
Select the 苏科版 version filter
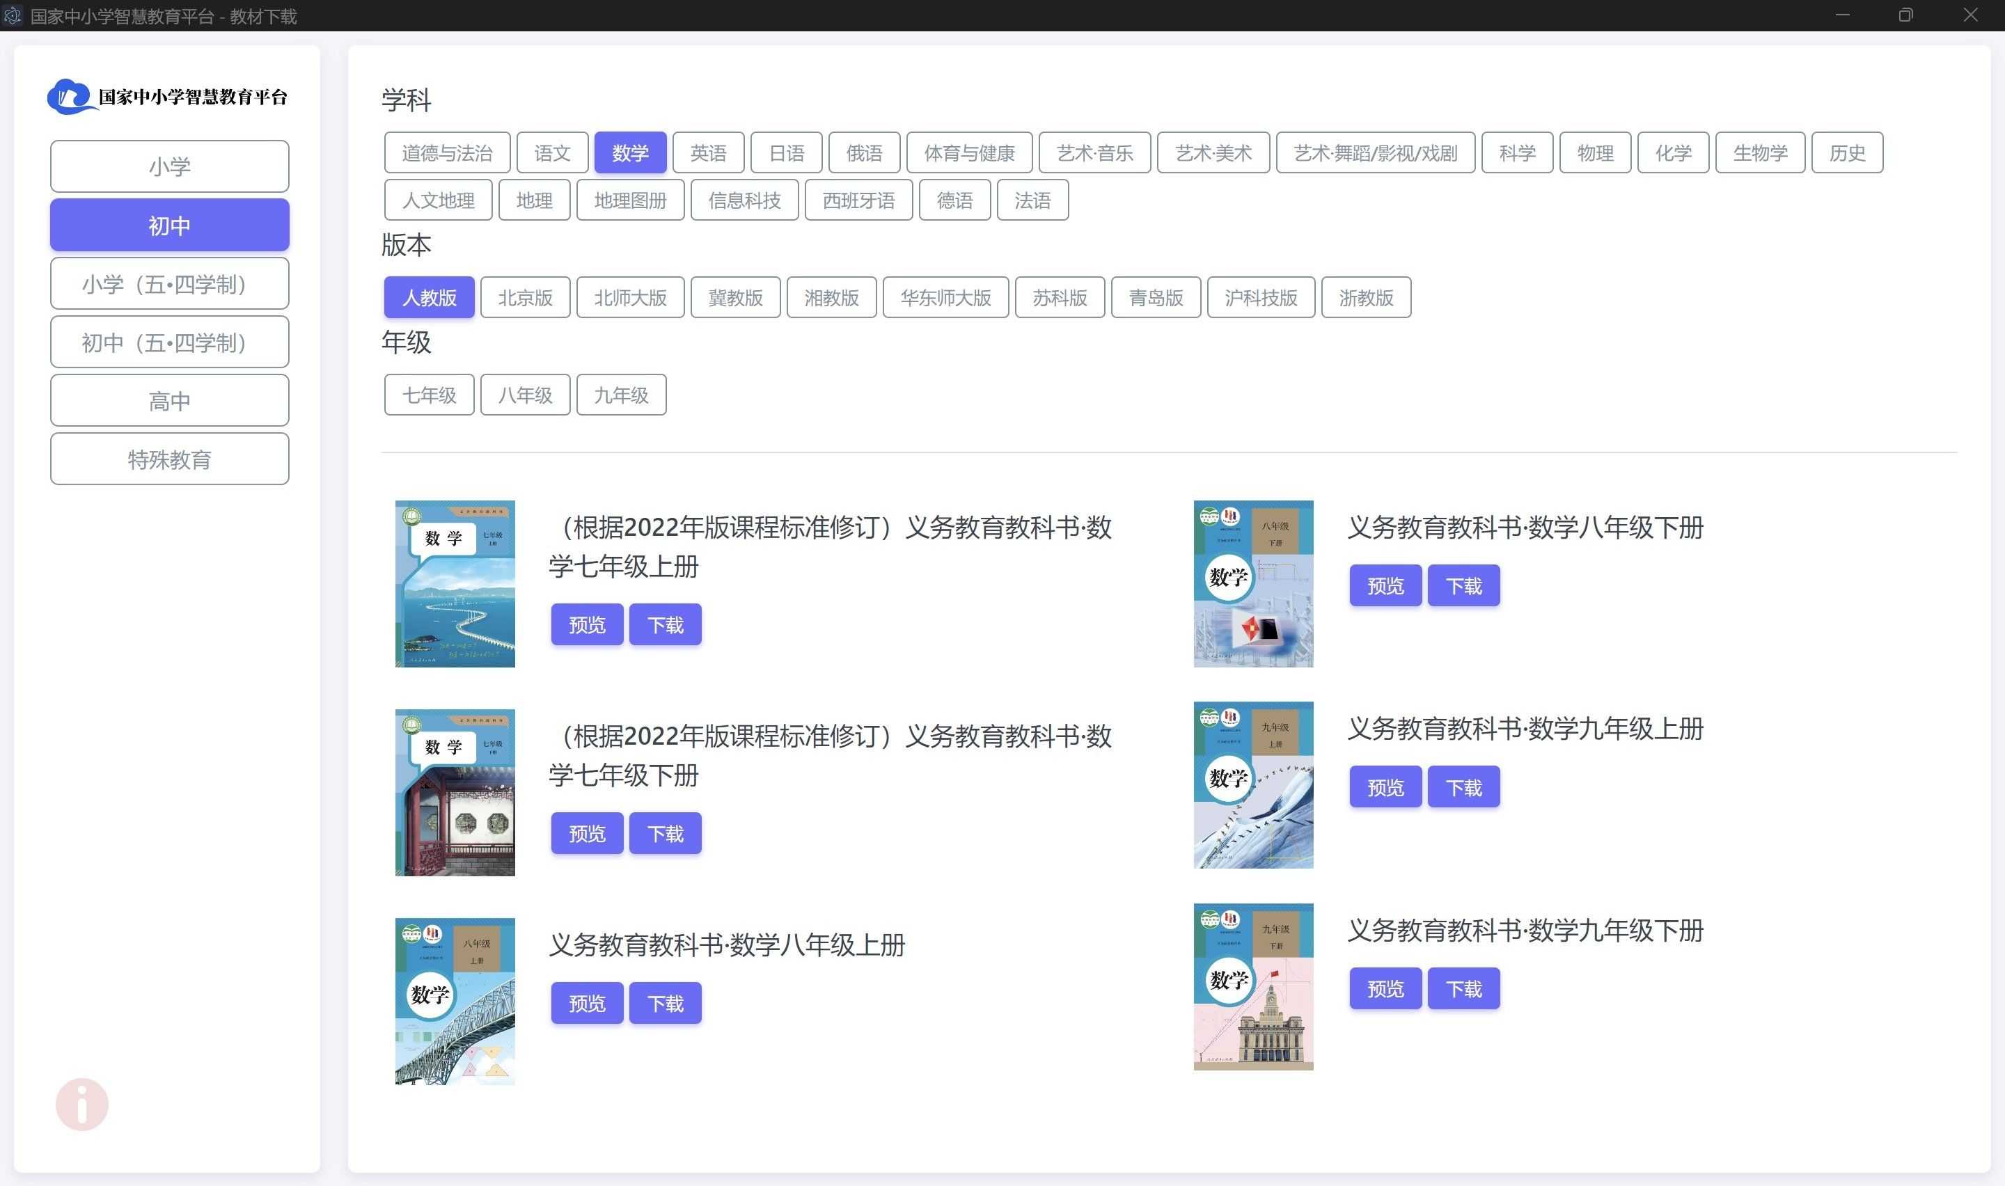(1059, 297)
